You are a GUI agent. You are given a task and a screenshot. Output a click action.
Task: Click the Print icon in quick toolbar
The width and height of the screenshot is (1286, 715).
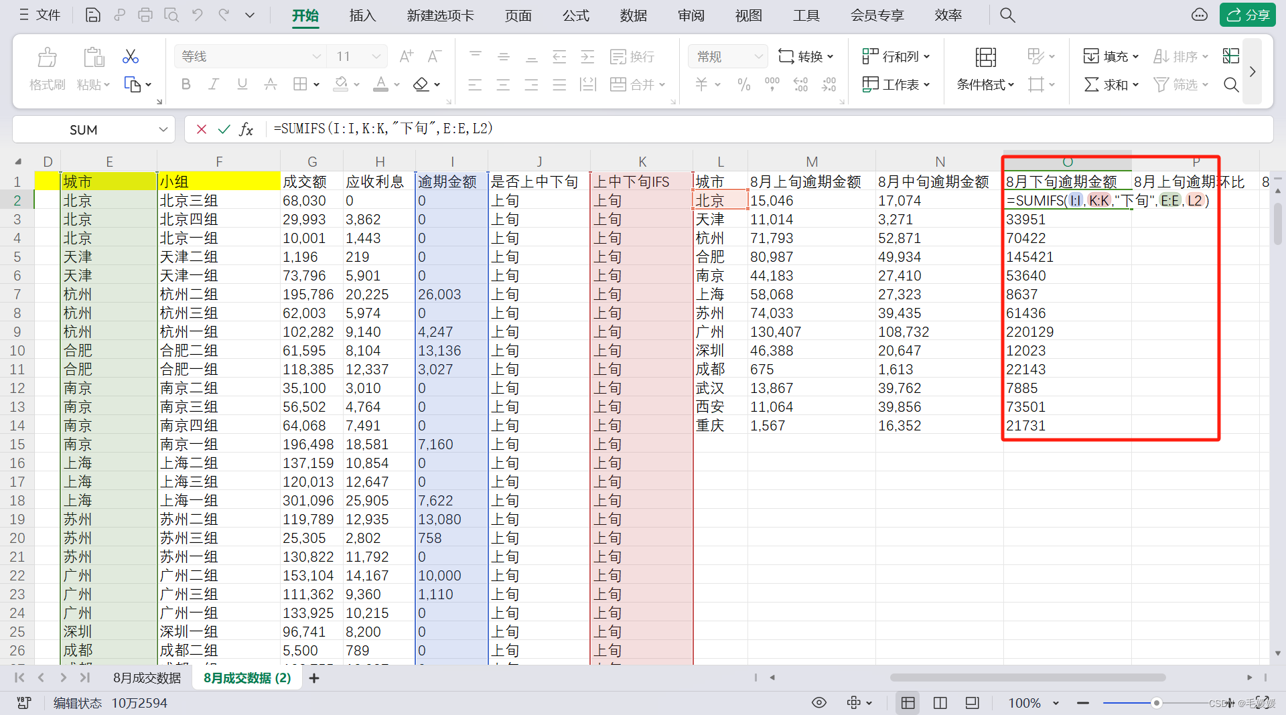pyautogui.click(x=145, y=15)
